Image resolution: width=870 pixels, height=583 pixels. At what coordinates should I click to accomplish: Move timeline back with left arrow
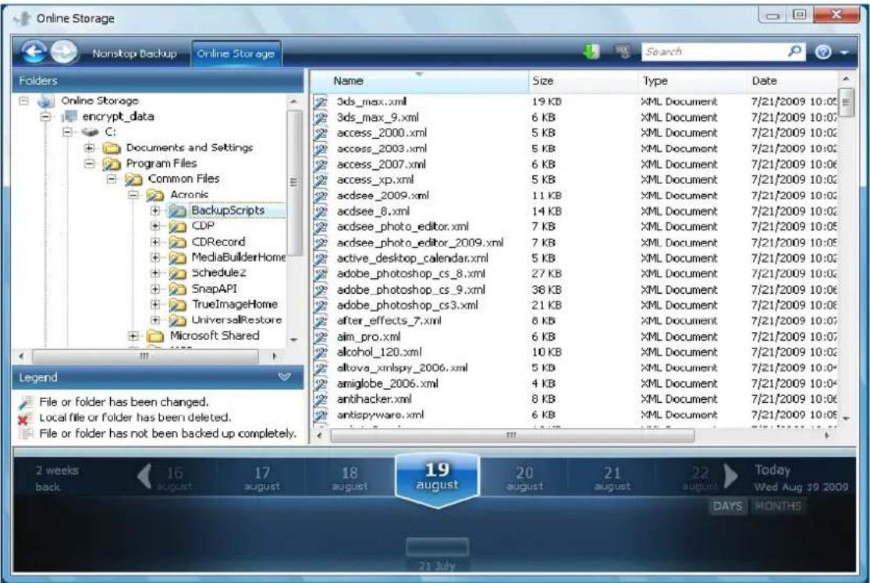pos(144,476)
